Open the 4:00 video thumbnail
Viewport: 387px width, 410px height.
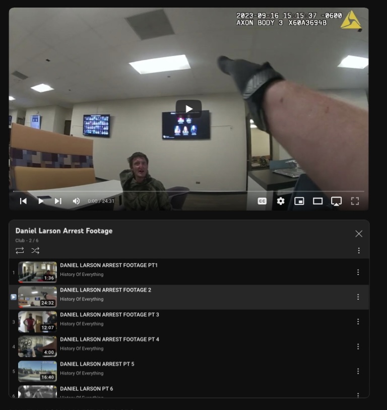(37, 347)
